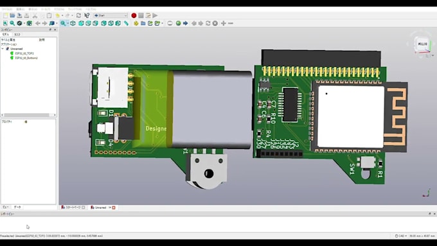437x246 pixels.
Task: Float the Report view panel
Action: tap(430, 214)
